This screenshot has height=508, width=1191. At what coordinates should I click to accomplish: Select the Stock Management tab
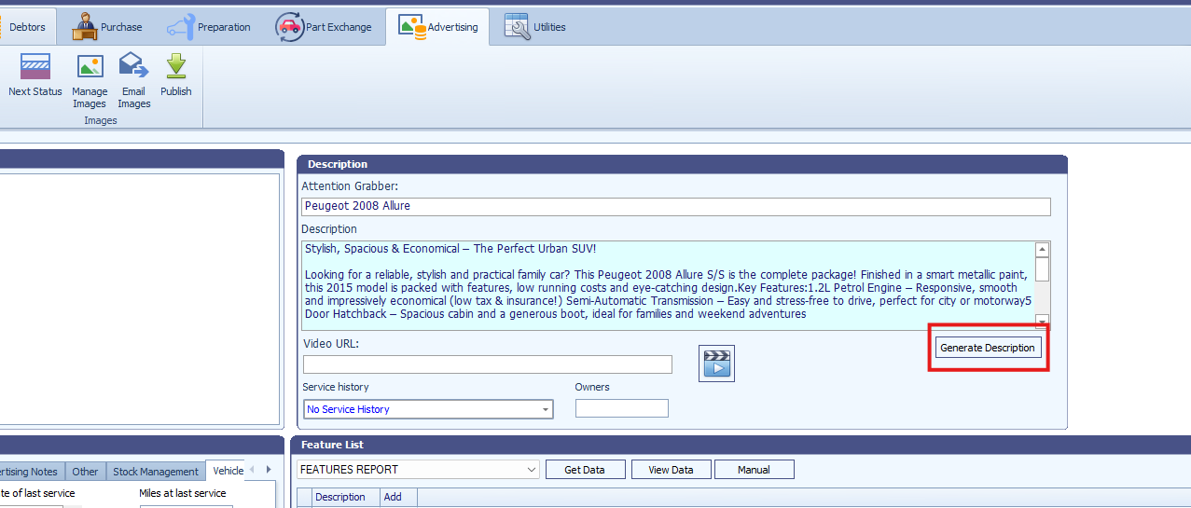155,472
